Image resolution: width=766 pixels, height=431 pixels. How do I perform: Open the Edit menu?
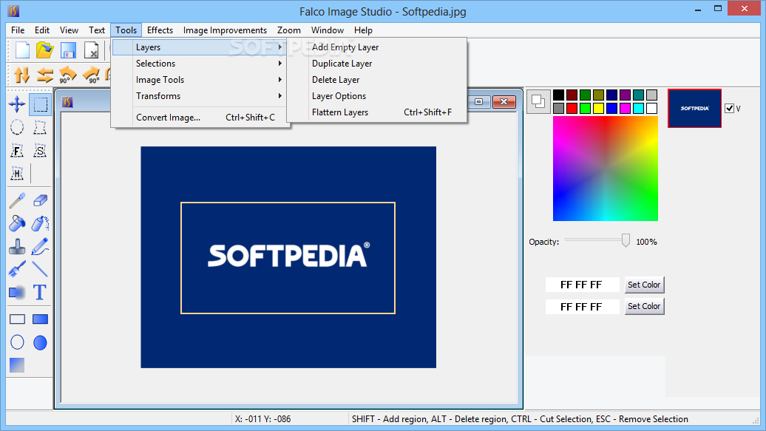42,30
